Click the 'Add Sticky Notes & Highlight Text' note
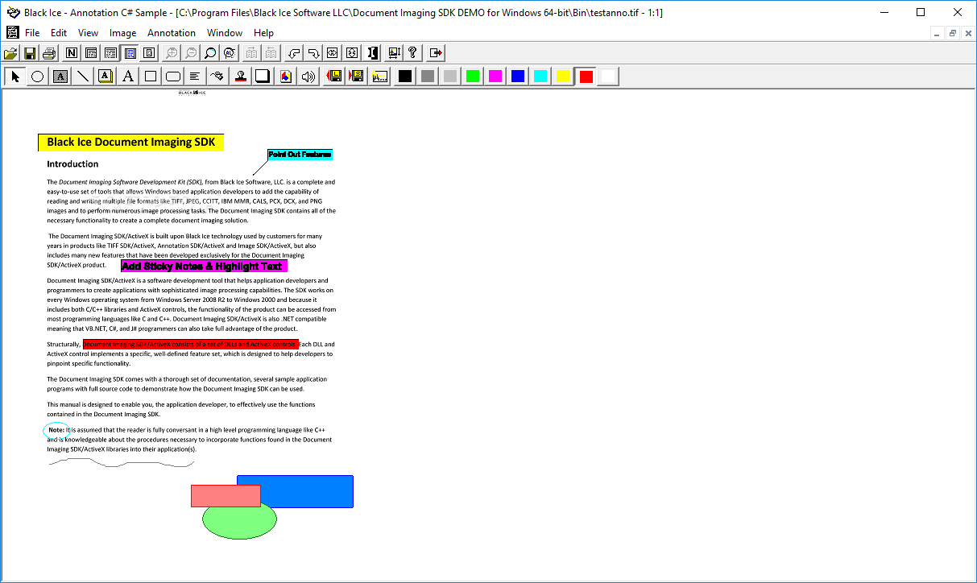977x583 pixels. tap(204, 266)
